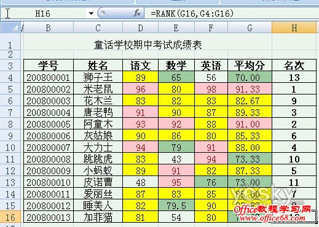Click the name cell 皮诺曹
Image resolution: width=319 pixels, height=227 pixels.
pyautogui.click(x=98, y=182)
